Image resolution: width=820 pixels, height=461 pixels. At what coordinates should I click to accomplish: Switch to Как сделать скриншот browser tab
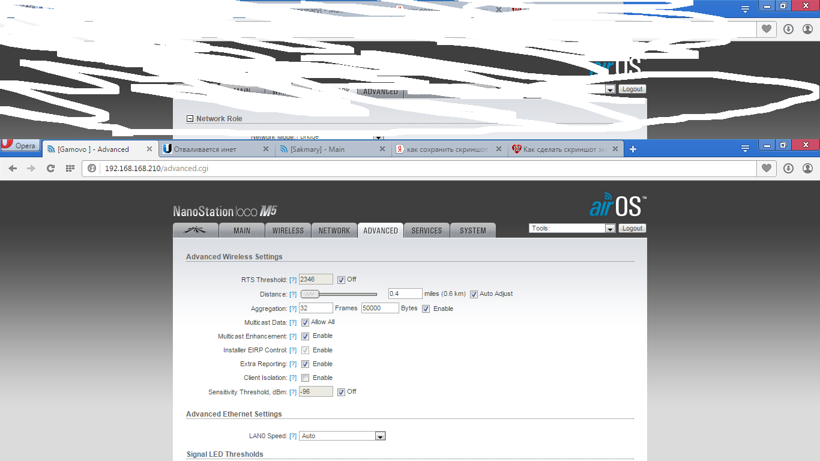(565, 149)
